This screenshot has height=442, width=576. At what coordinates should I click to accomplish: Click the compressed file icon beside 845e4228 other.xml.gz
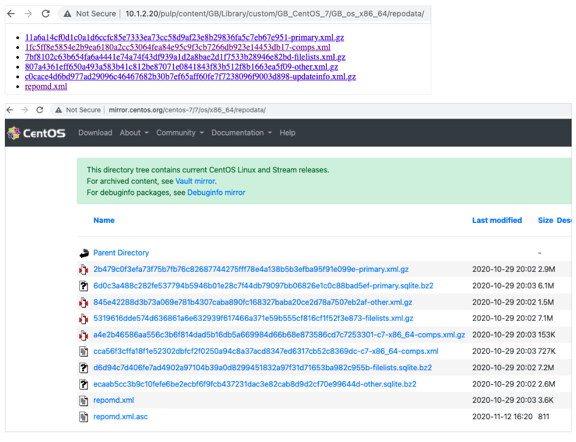click(84, 302)
